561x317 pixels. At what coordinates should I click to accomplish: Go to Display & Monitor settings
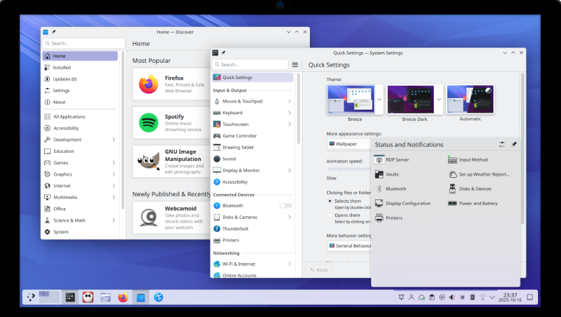pos(241,170)
